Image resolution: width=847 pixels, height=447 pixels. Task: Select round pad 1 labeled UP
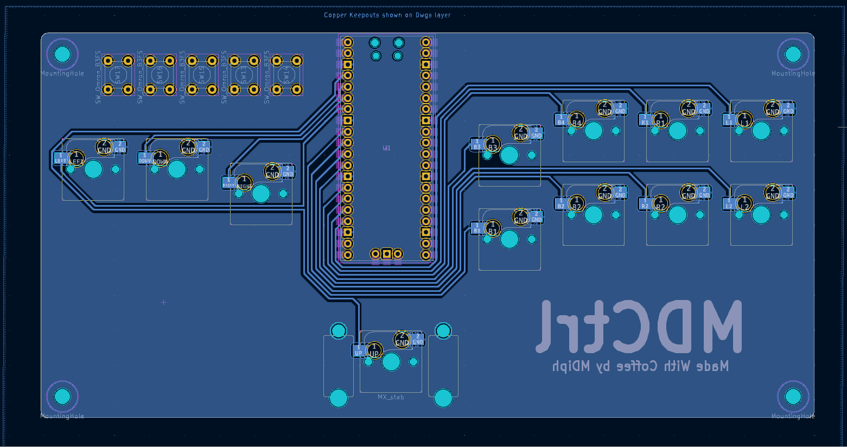pyautogui.click(x=374, y=350)
